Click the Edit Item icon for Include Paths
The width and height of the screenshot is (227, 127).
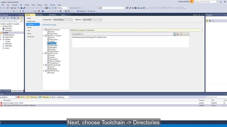(181, 34)
